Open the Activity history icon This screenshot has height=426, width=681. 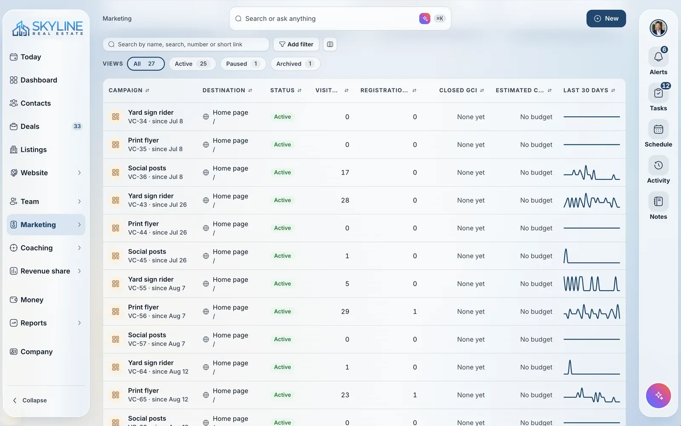click(658, 166)
